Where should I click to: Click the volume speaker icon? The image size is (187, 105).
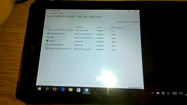168,93
